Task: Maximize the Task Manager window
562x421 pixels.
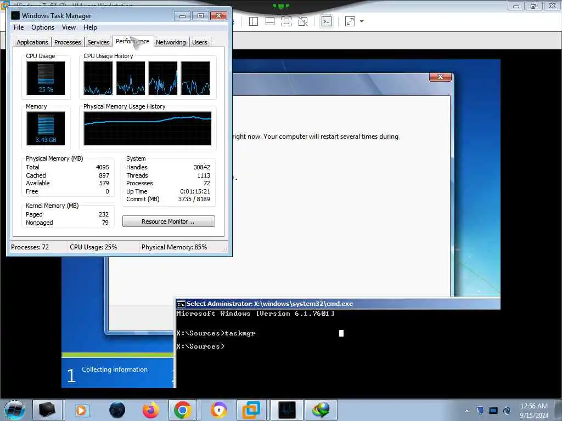Action: [200, 16]
